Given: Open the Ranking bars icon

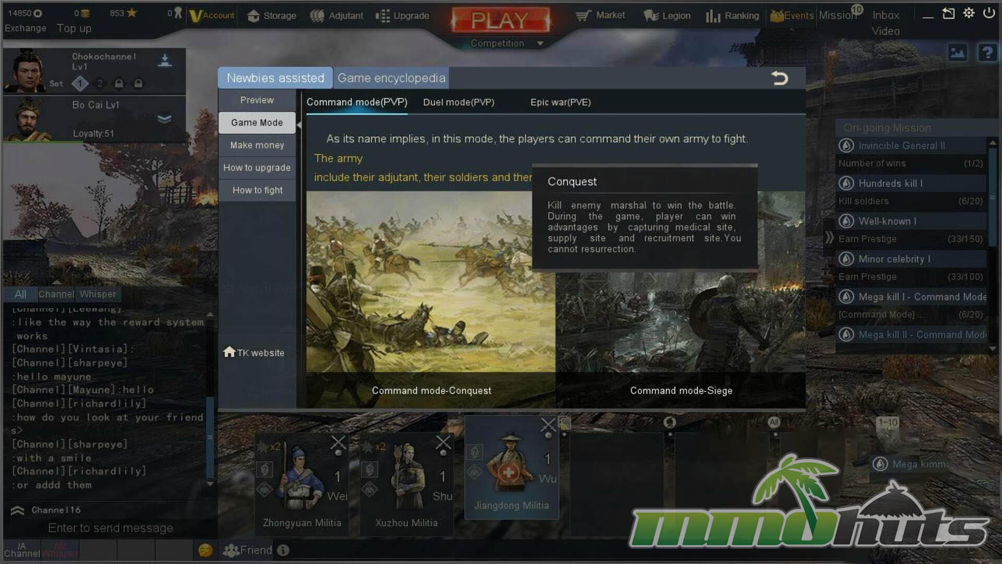Looking at the screenshot, I should (712, 16).
